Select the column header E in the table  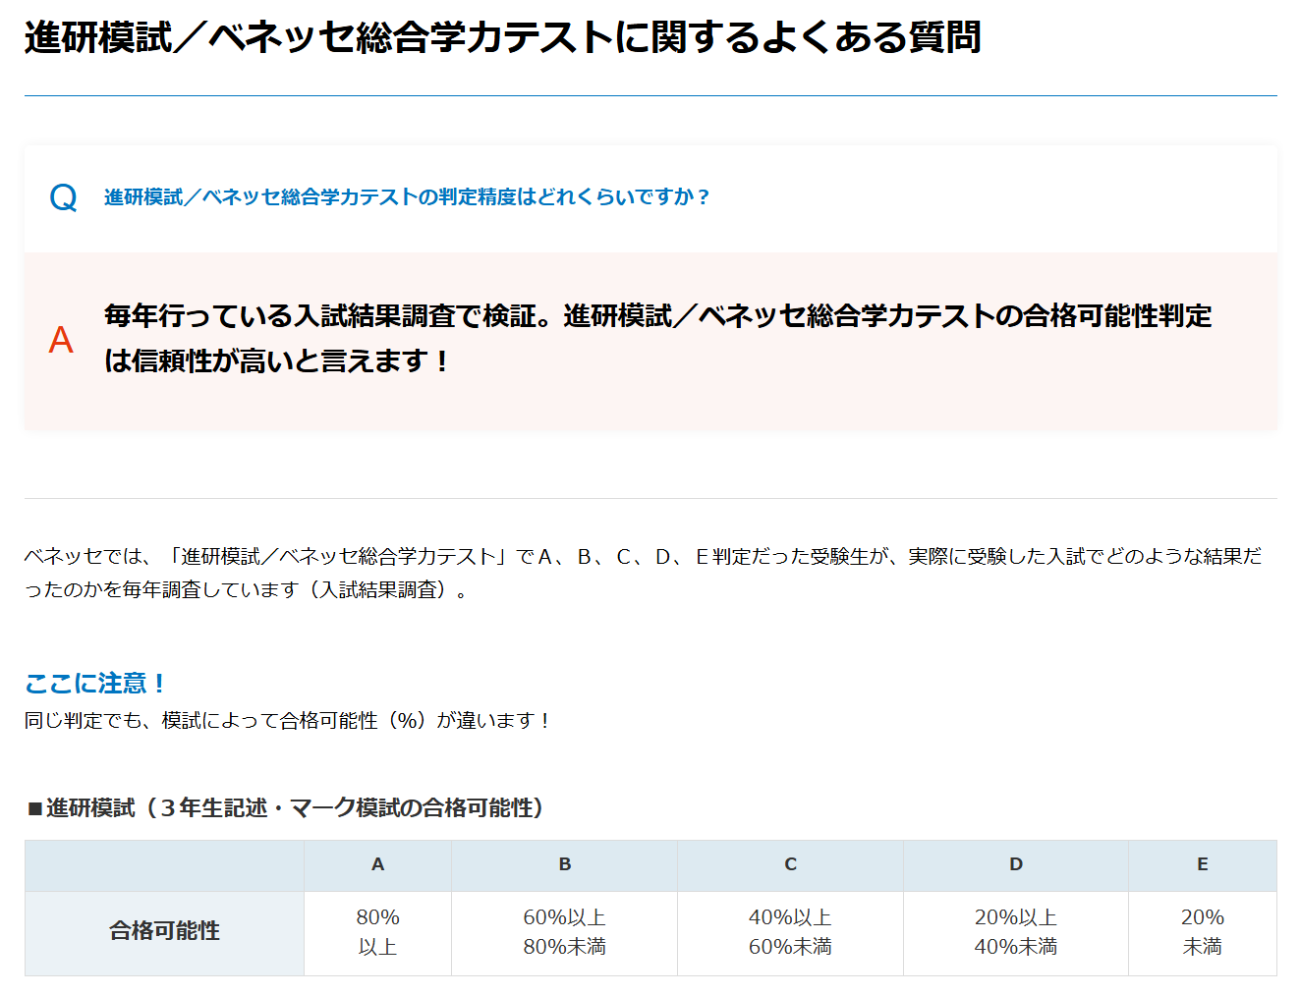[x=1202, y=865]
